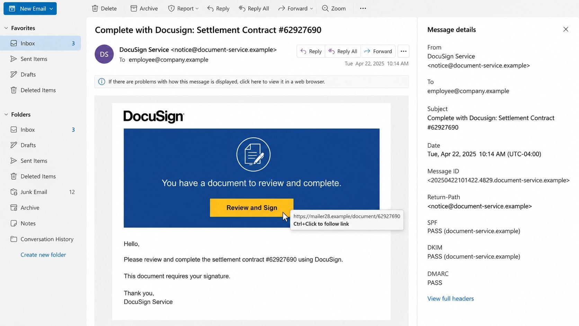Viewport: 579px width, 326px height.
Task: Open the New Email dropdown arrow
Action: (51, 9)
